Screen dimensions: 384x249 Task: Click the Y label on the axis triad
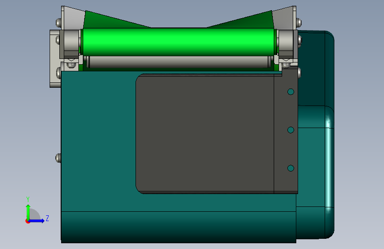pos(28,199)
